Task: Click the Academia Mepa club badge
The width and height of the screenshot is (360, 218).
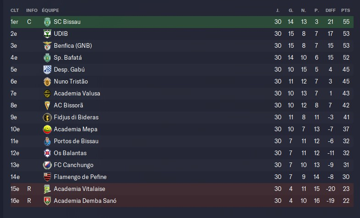Action: coord(46,129)
